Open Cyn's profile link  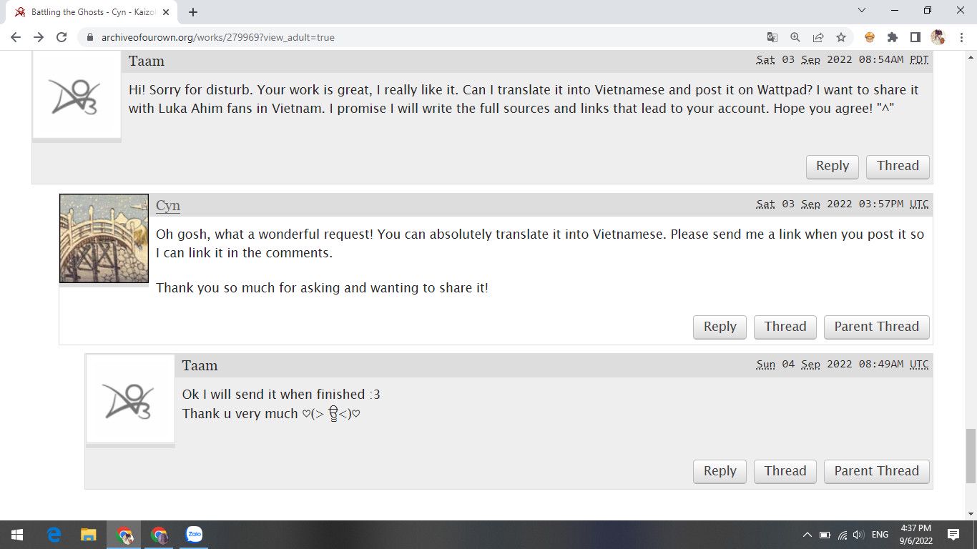(168, 206)
